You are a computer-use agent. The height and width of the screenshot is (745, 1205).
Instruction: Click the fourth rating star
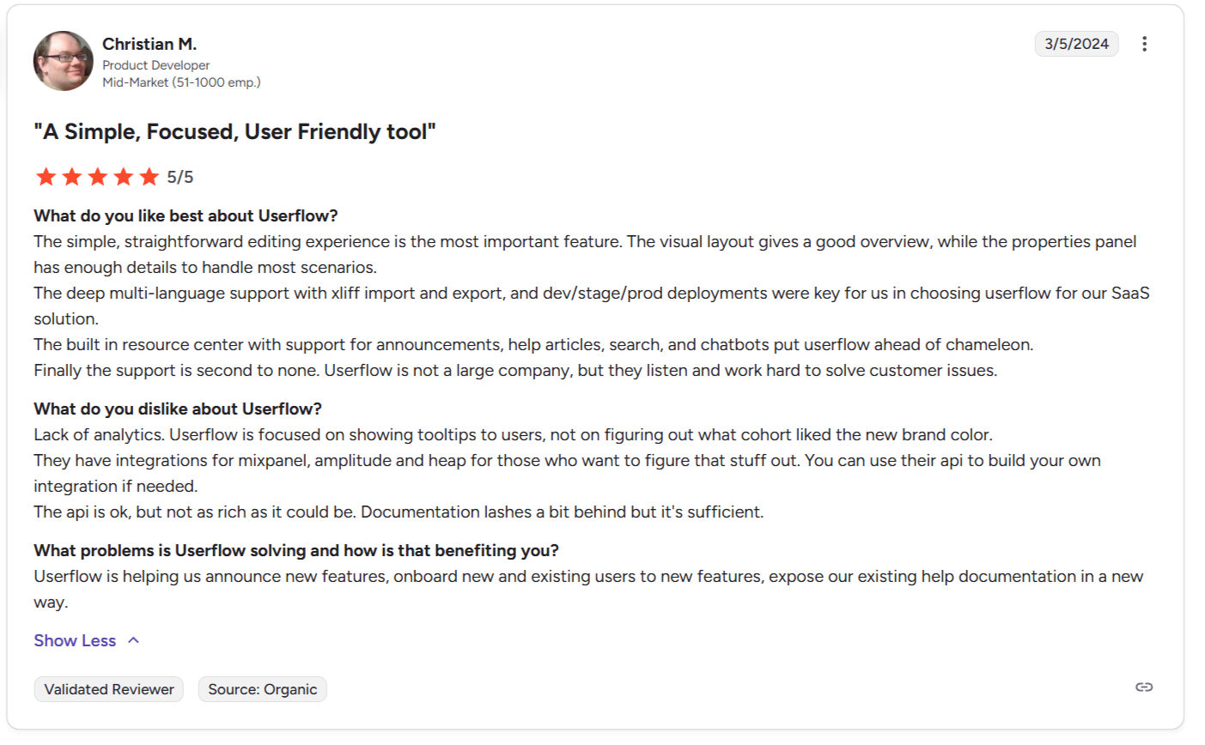pyautogui.click(x=124, y=177)
